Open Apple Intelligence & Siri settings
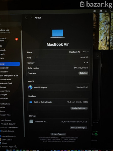 (9, 75)
